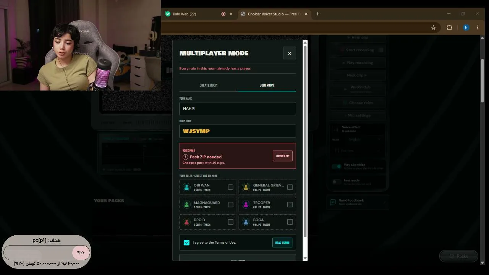
Task: Toggle the Fast mode switch
Action: [336, 182]
